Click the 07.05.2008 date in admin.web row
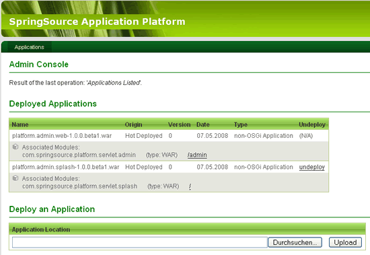This screenshot has height=255, width=370. (x=213, y=136)
